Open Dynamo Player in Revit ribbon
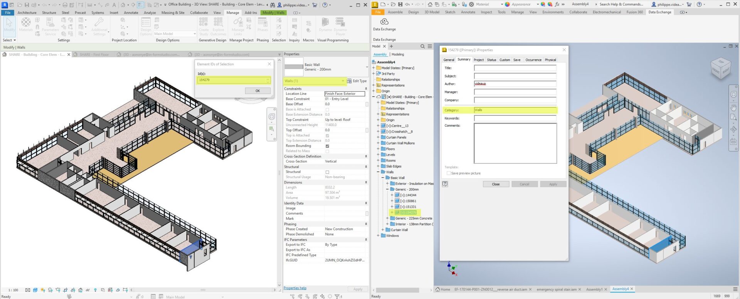 tap(340, 26)
